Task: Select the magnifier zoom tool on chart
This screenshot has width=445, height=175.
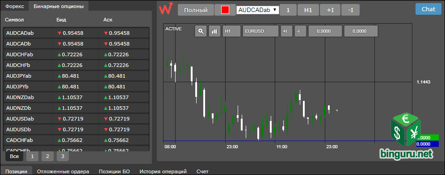Action: pos(201,31)
